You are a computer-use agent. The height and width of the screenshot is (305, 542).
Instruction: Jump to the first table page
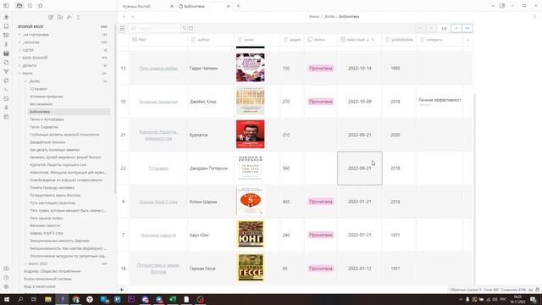(420, 28)
